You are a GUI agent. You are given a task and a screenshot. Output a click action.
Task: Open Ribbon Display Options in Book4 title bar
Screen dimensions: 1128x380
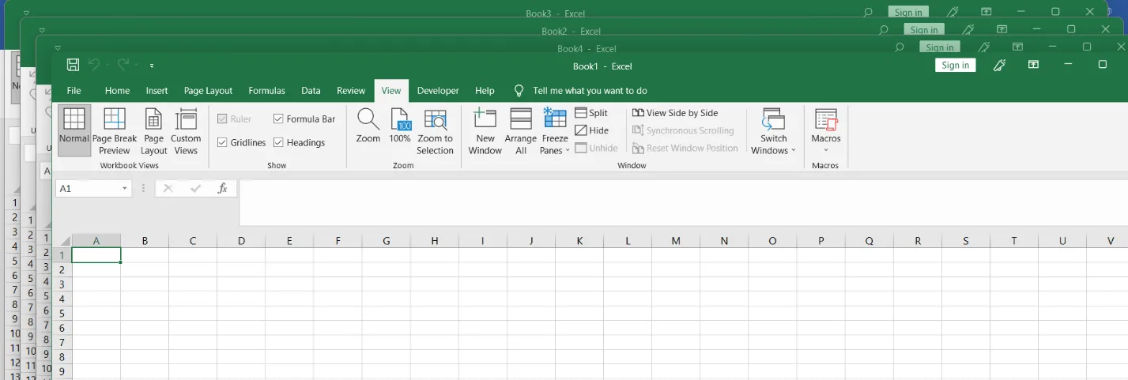(x=1018, y=47)
